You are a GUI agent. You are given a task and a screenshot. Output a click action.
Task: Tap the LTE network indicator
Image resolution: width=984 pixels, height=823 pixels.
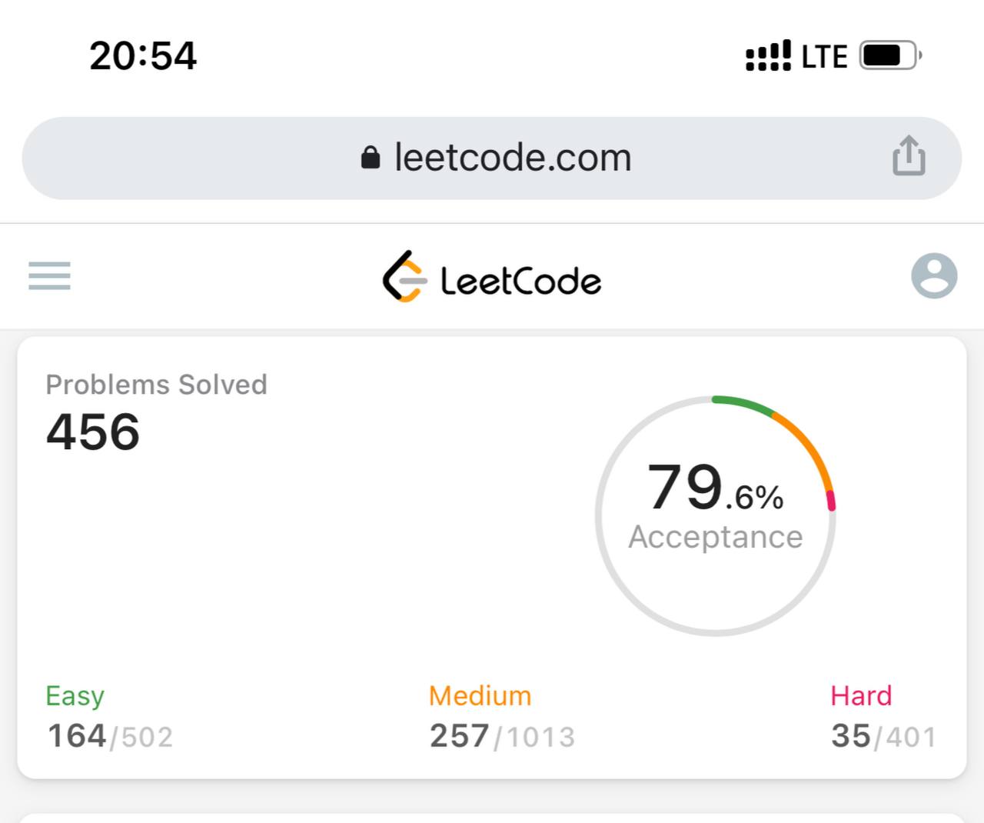(824, 57)
